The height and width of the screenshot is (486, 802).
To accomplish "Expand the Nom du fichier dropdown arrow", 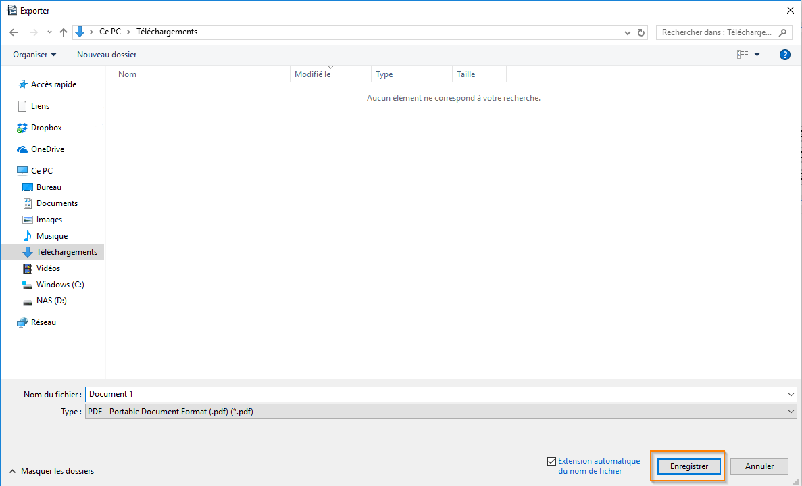I will (x=791, y=395).
